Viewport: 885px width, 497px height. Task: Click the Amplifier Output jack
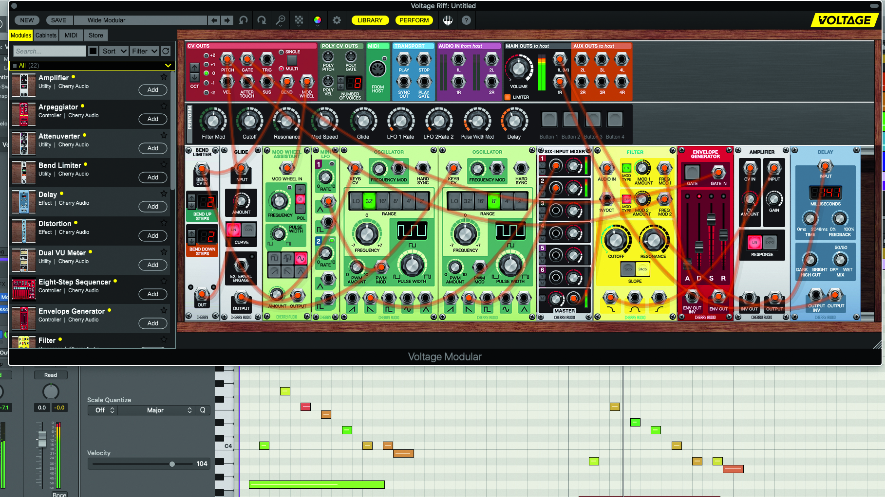[774, 298]
